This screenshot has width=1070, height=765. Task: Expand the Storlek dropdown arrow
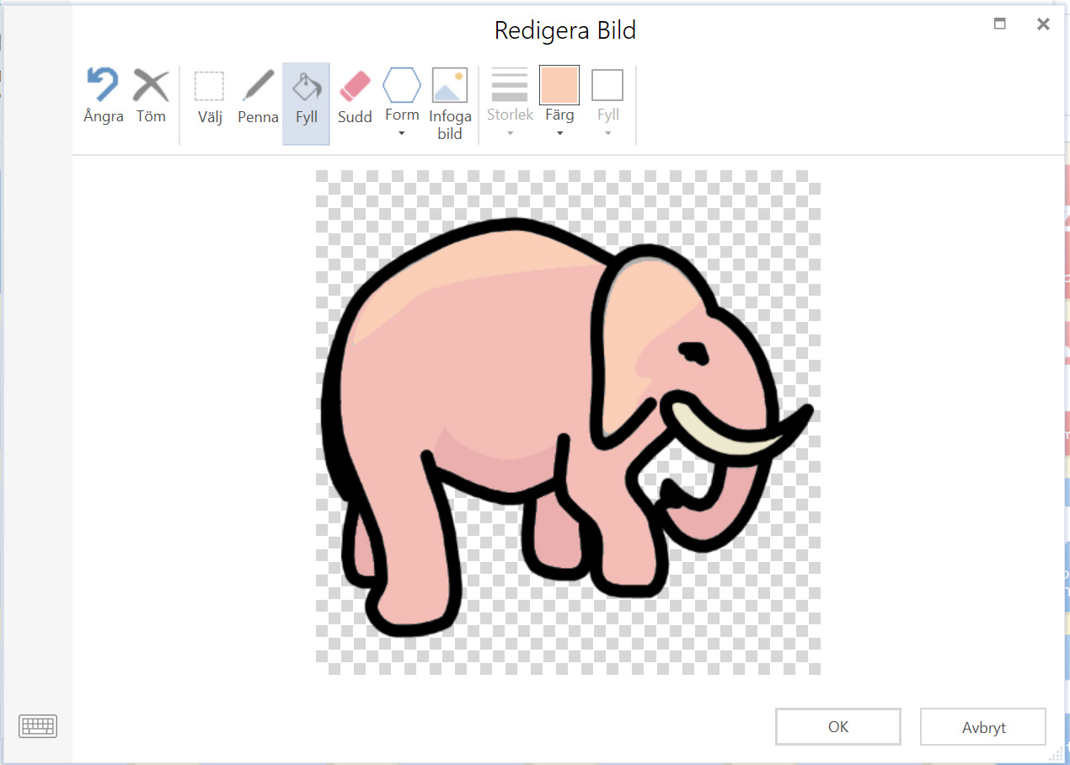coord(510,133)
